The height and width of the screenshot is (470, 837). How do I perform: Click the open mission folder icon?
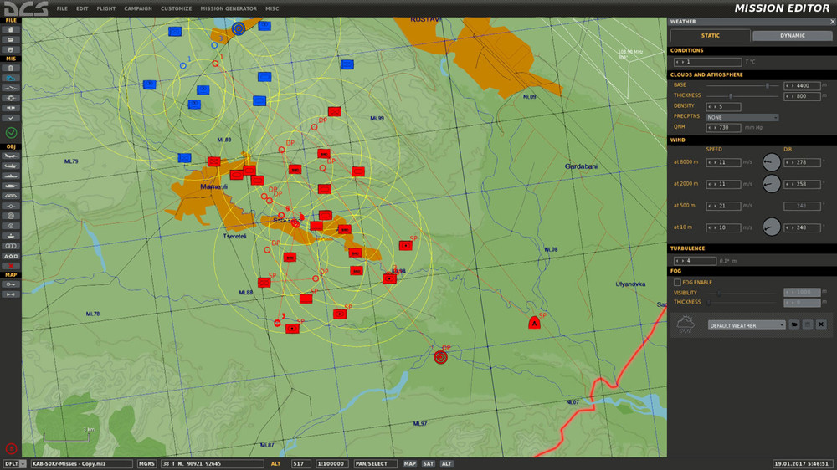11,39
